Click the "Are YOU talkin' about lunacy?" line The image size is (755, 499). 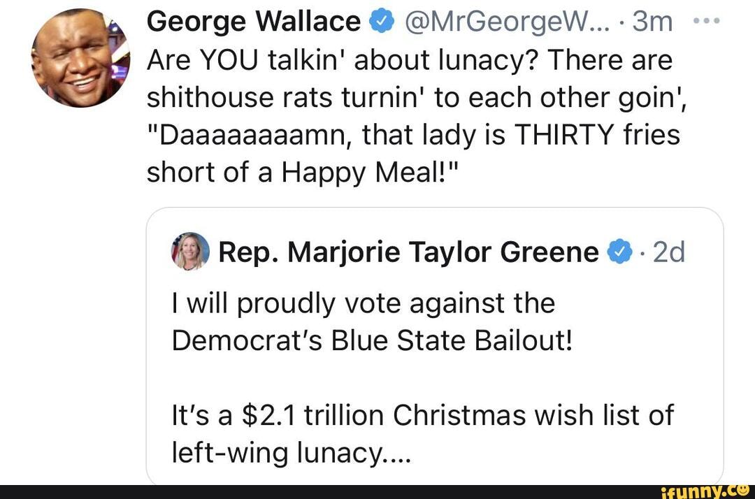(409, 61)
